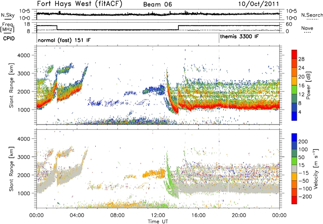Click the red bottom of the velocity colorbar
Image resolution: width=323 pixels, height=224 pixels.
(x=294, y=200)
